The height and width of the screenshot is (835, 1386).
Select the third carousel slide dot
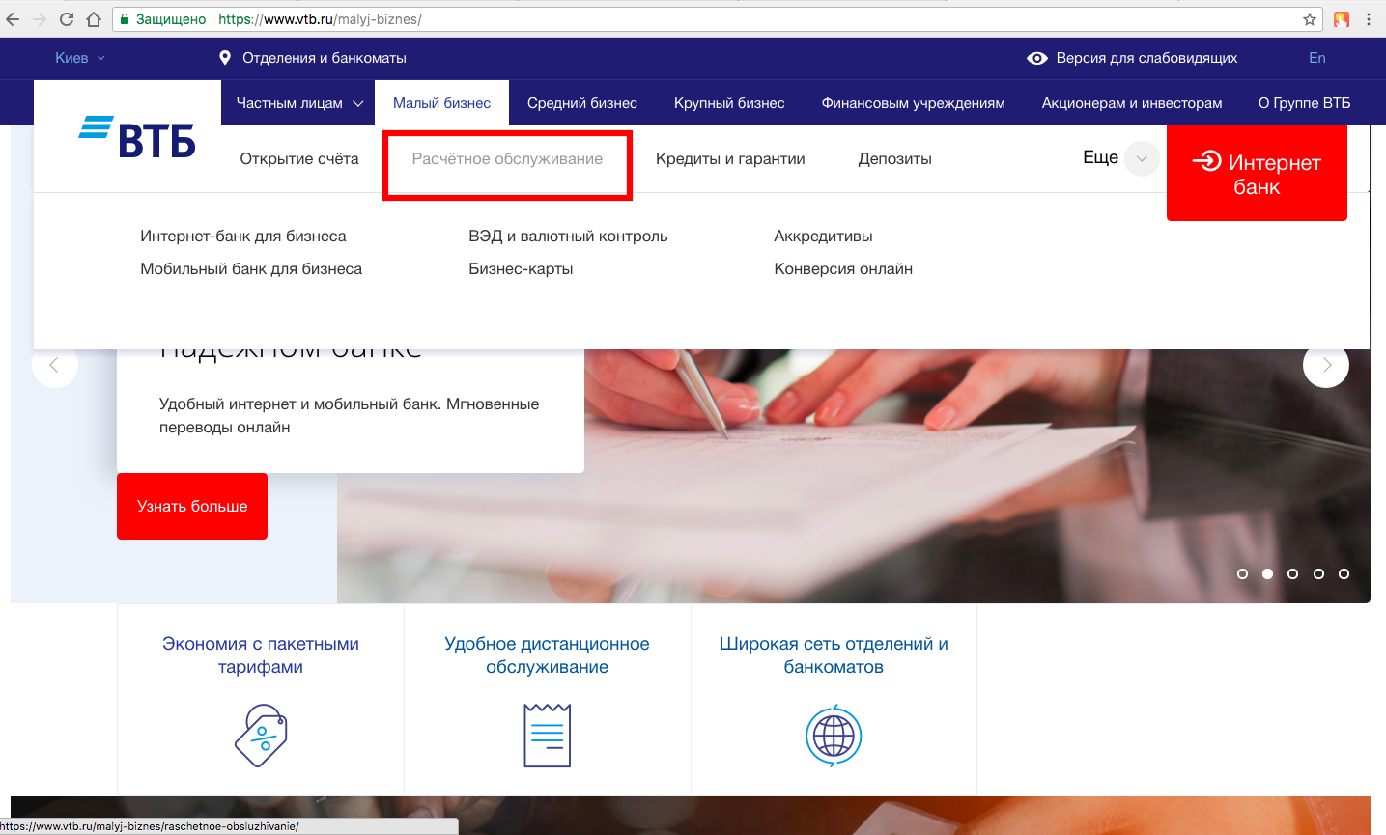click(1292, 573)
